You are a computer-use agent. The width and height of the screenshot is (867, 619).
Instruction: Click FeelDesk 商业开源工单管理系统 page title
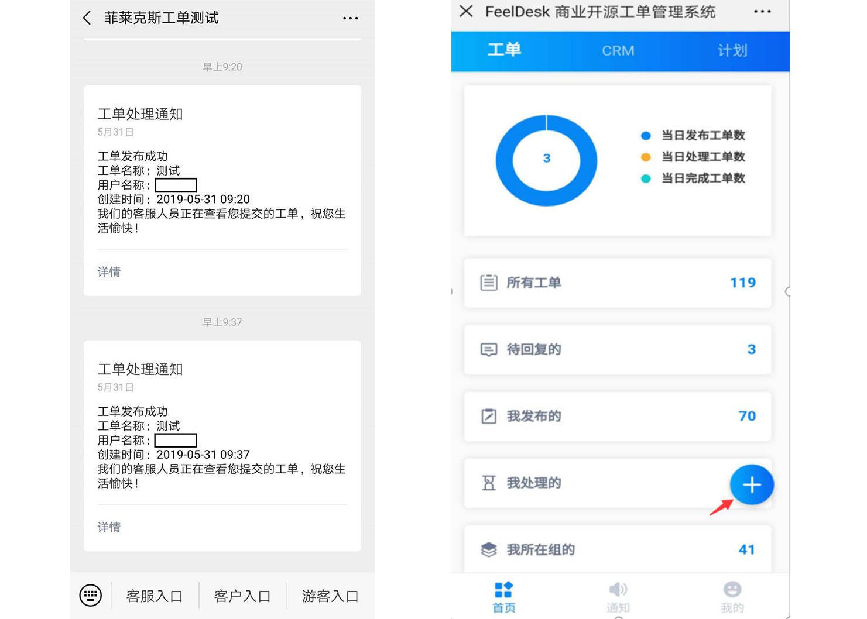click(600, 12)
